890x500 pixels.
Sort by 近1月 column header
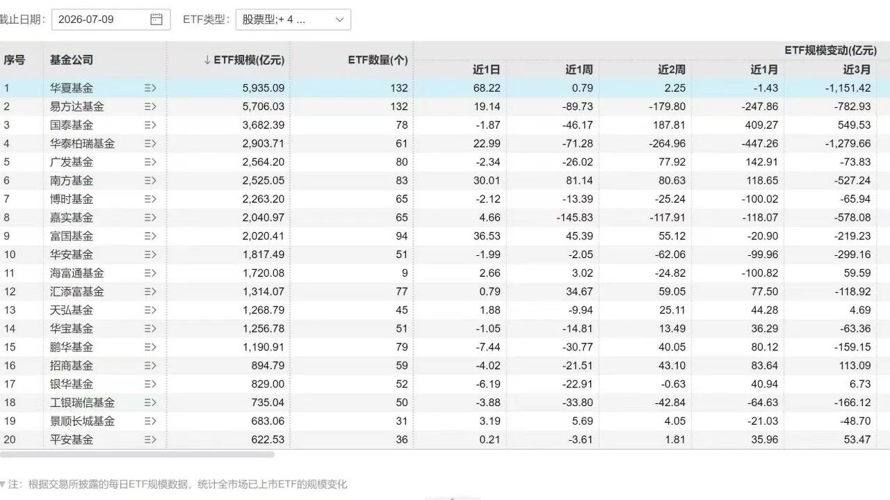(x=764, y=70)
